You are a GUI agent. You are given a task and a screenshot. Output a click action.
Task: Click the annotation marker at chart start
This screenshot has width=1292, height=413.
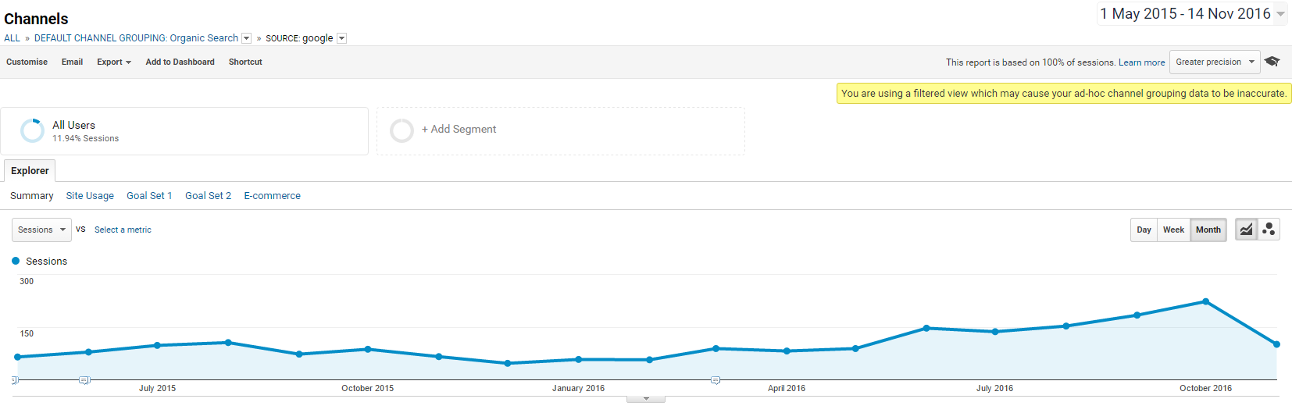click(x=15, y=380)
